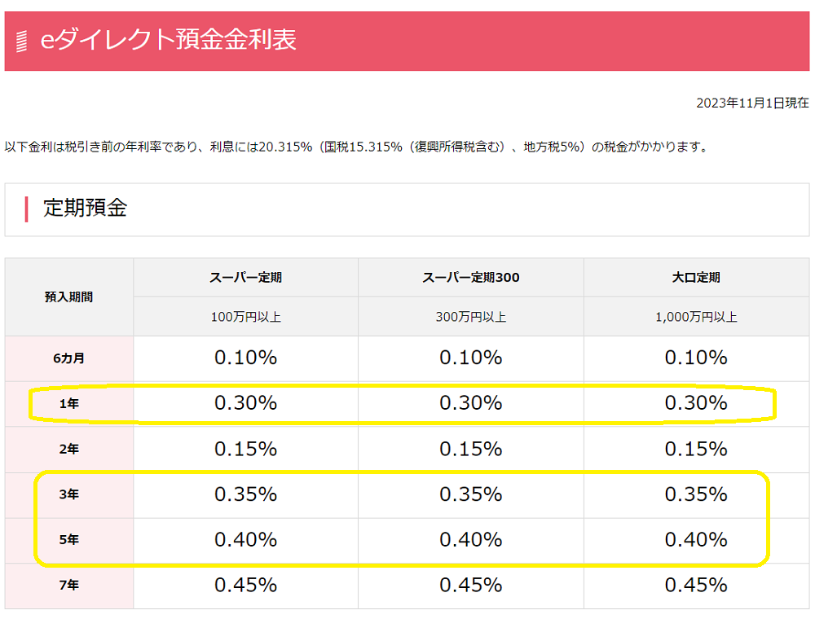Viewport: 815px width, 619px height.
Task: Click 1年 rate 0.30% under スーパー定期300
Action: click(x=470, y=403)
